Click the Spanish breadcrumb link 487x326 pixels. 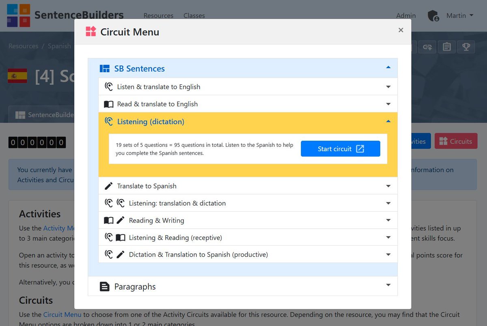pos(59,46)
